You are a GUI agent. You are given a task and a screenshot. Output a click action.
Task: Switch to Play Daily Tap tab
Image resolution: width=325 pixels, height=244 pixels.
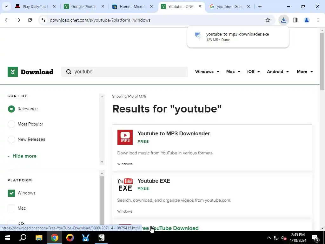click(35, 6)
